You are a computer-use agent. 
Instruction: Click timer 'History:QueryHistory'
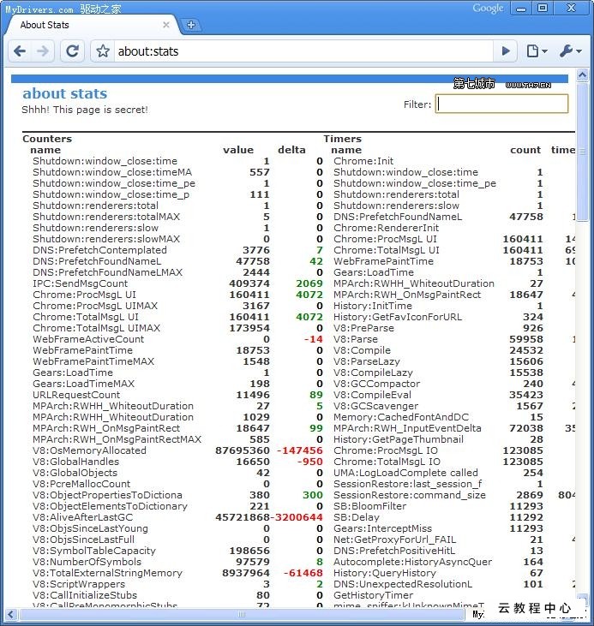(385, 573)
